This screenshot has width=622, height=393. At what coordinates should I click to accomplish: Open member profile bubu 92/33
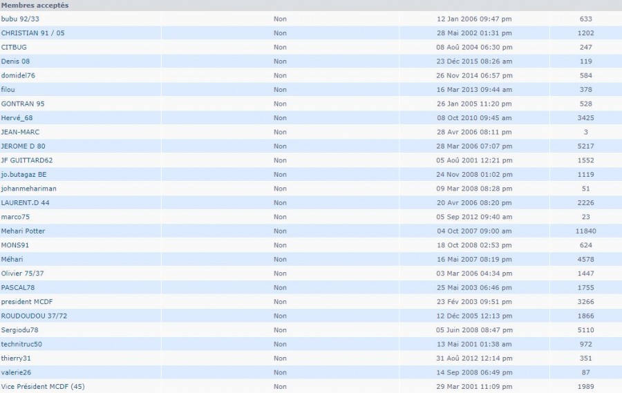(19, 19)
